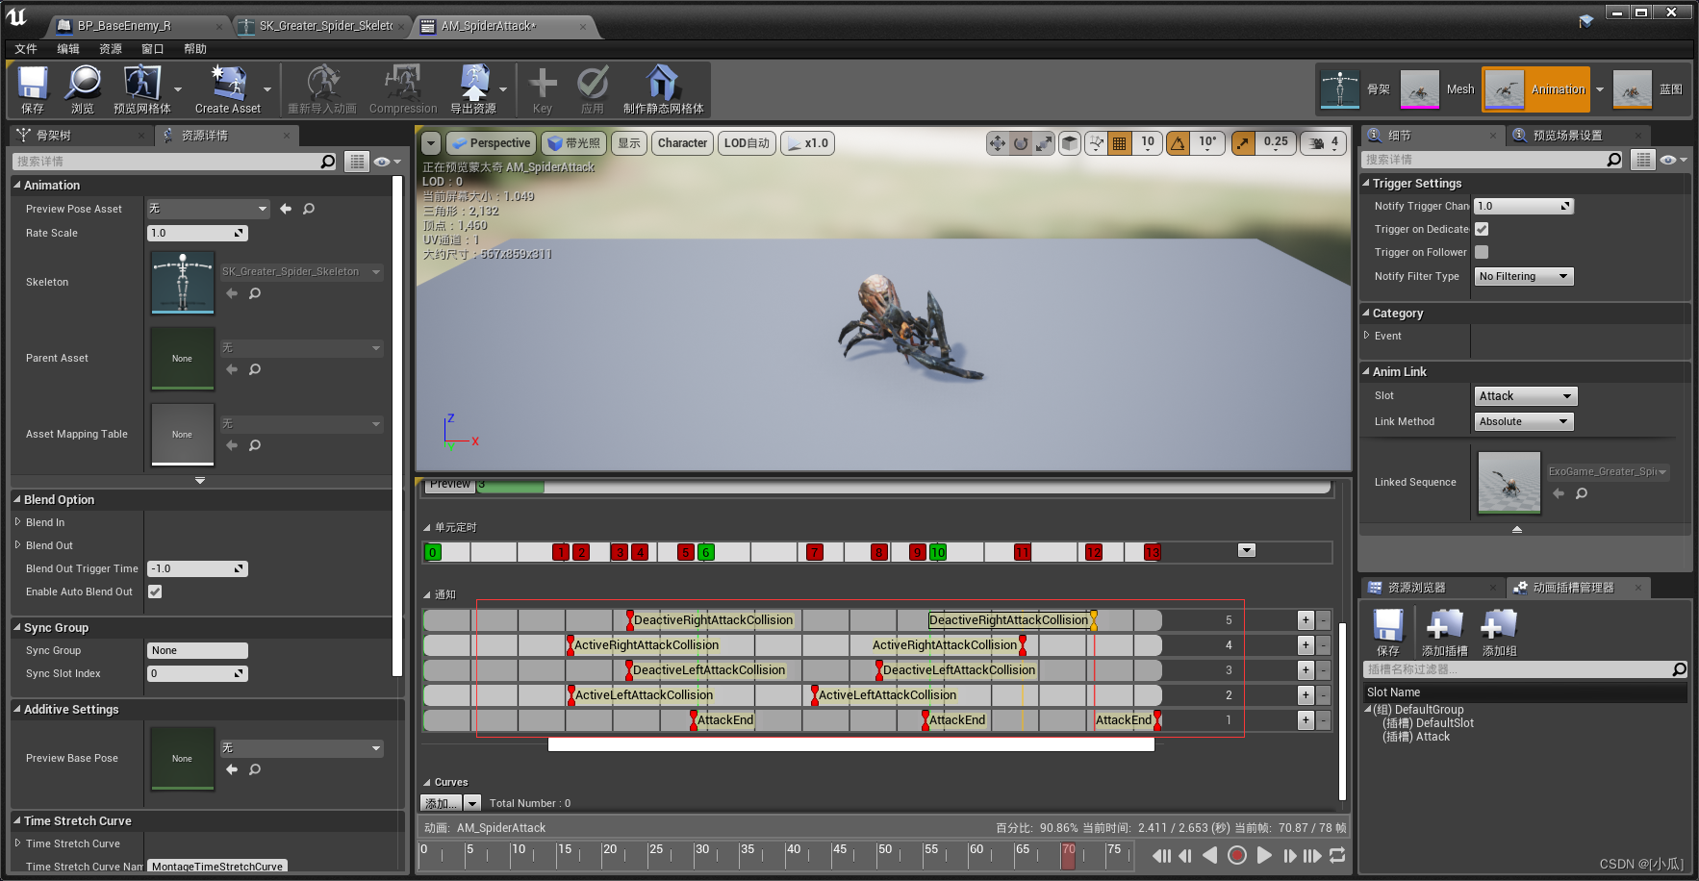Screen dimensions: 1699x881
Task: Open eye view options in asset details
Action: pos(387,162)
